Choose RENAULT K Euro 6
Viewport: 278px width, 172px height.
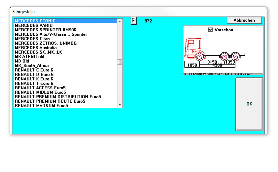point(65,79)
